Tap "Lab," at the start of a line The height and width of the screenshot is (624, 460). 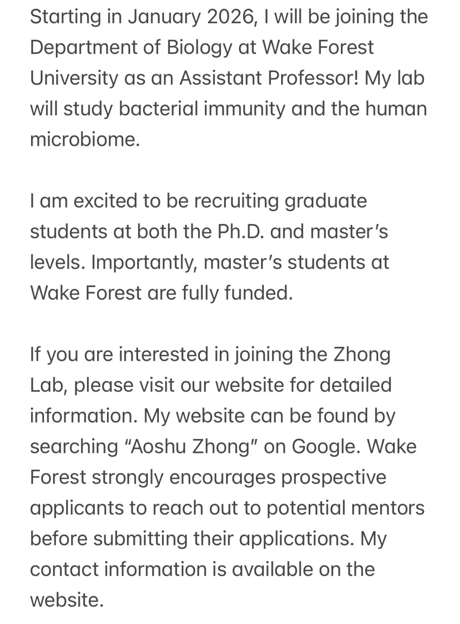point(49,385)
